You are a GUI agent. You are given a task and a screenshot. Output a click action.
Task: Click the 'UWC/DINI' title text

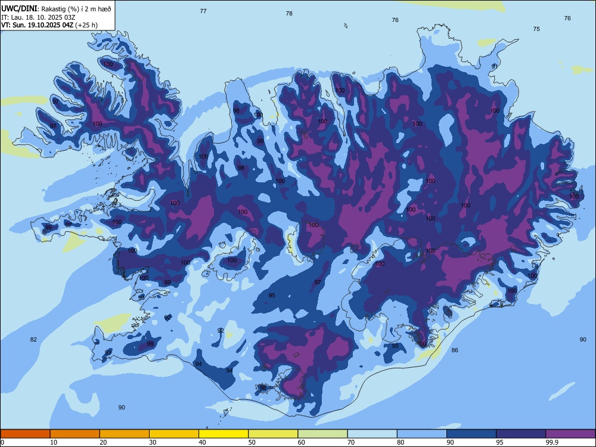pyautogui.click(x=19, y=9)
